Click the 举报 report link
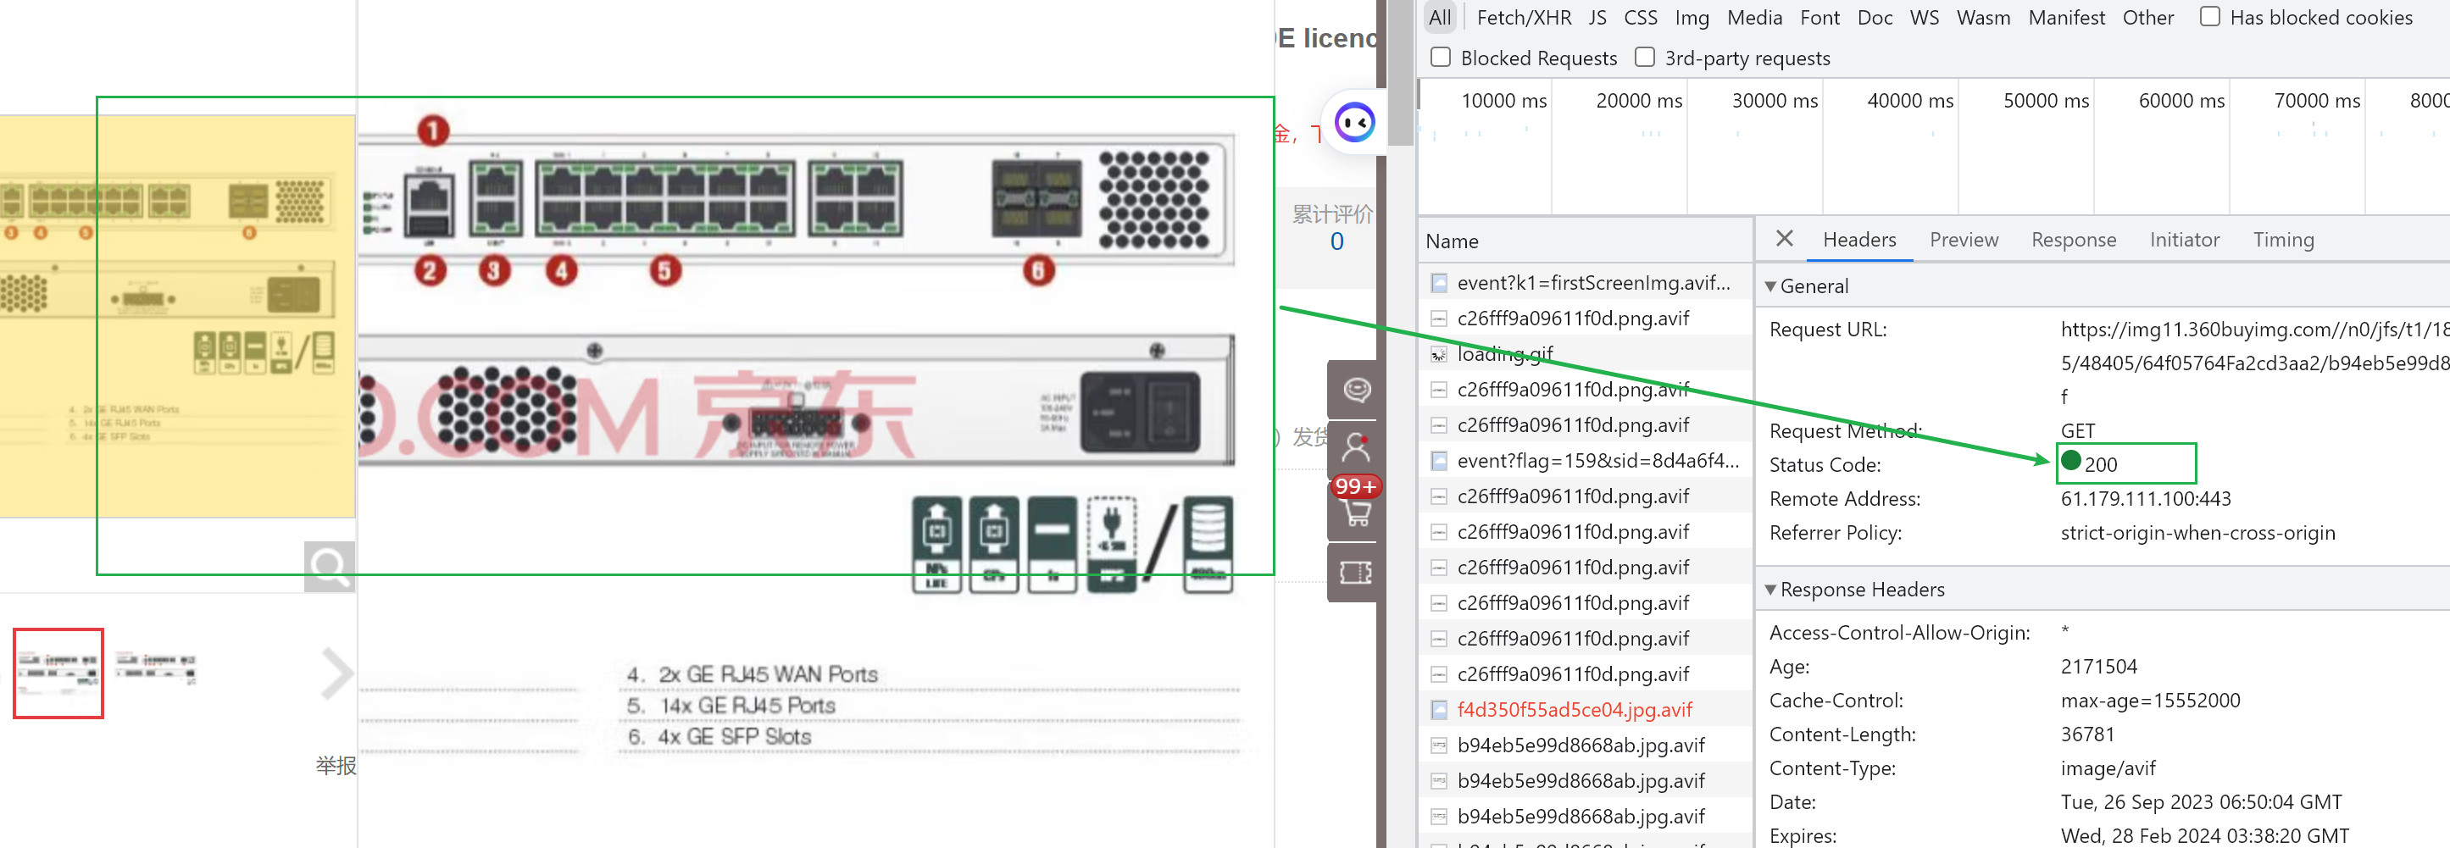Image resolution: width=2450 pixels, height=848 pixels. coord(336,765)
